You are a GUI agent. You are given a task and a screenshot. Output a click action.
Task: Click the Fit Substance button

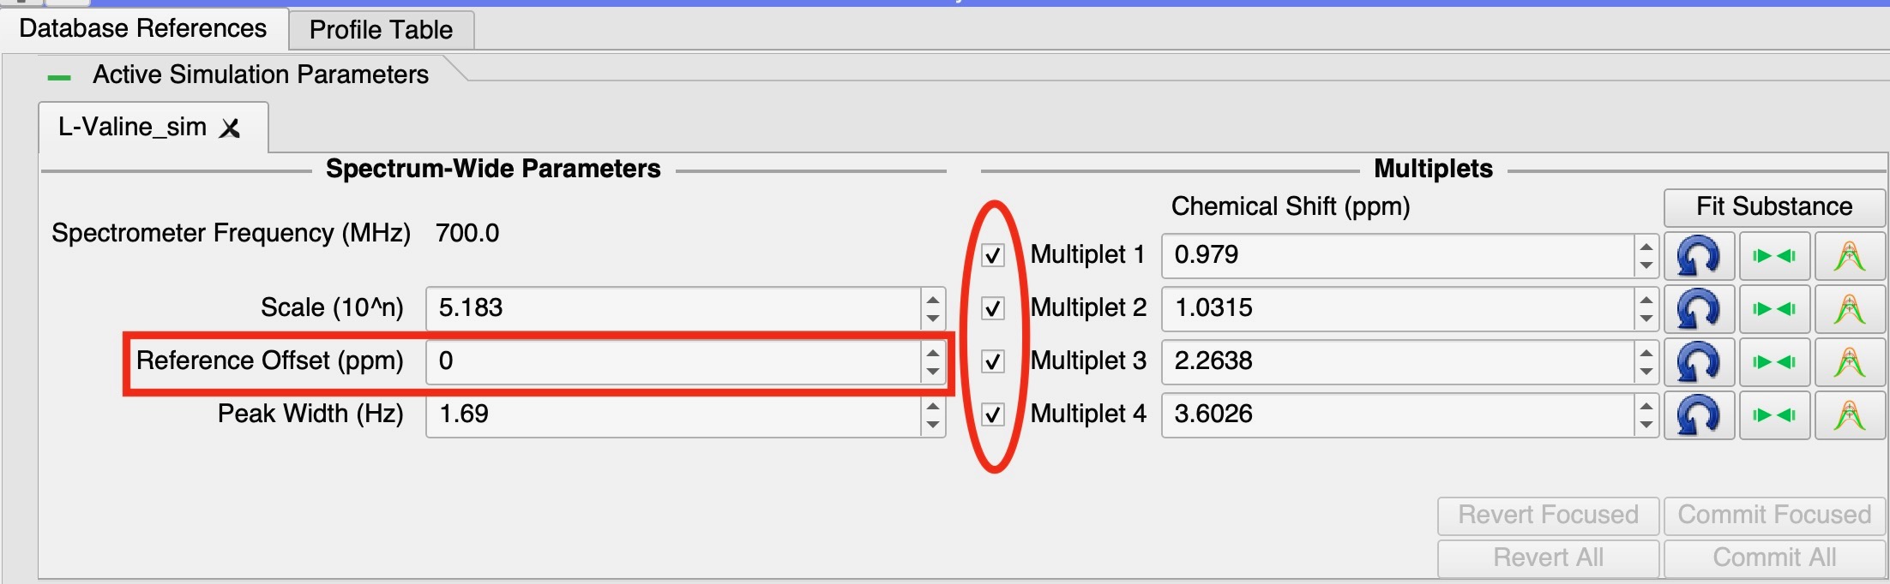[x=1774, y=206]
